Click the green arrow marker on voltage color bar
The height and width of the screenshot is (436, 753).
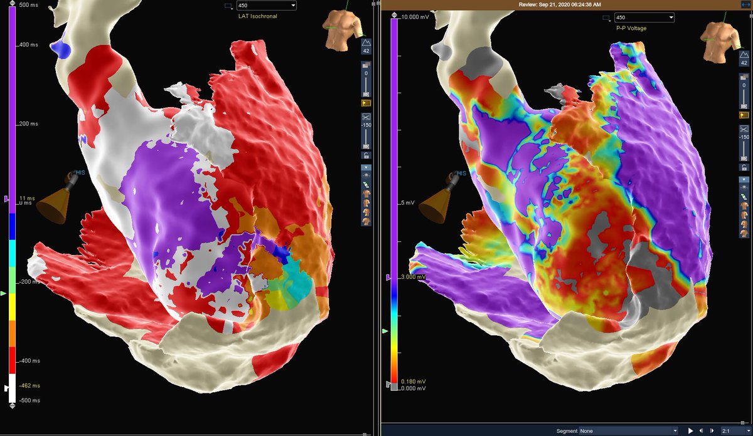tap(385, 330)
